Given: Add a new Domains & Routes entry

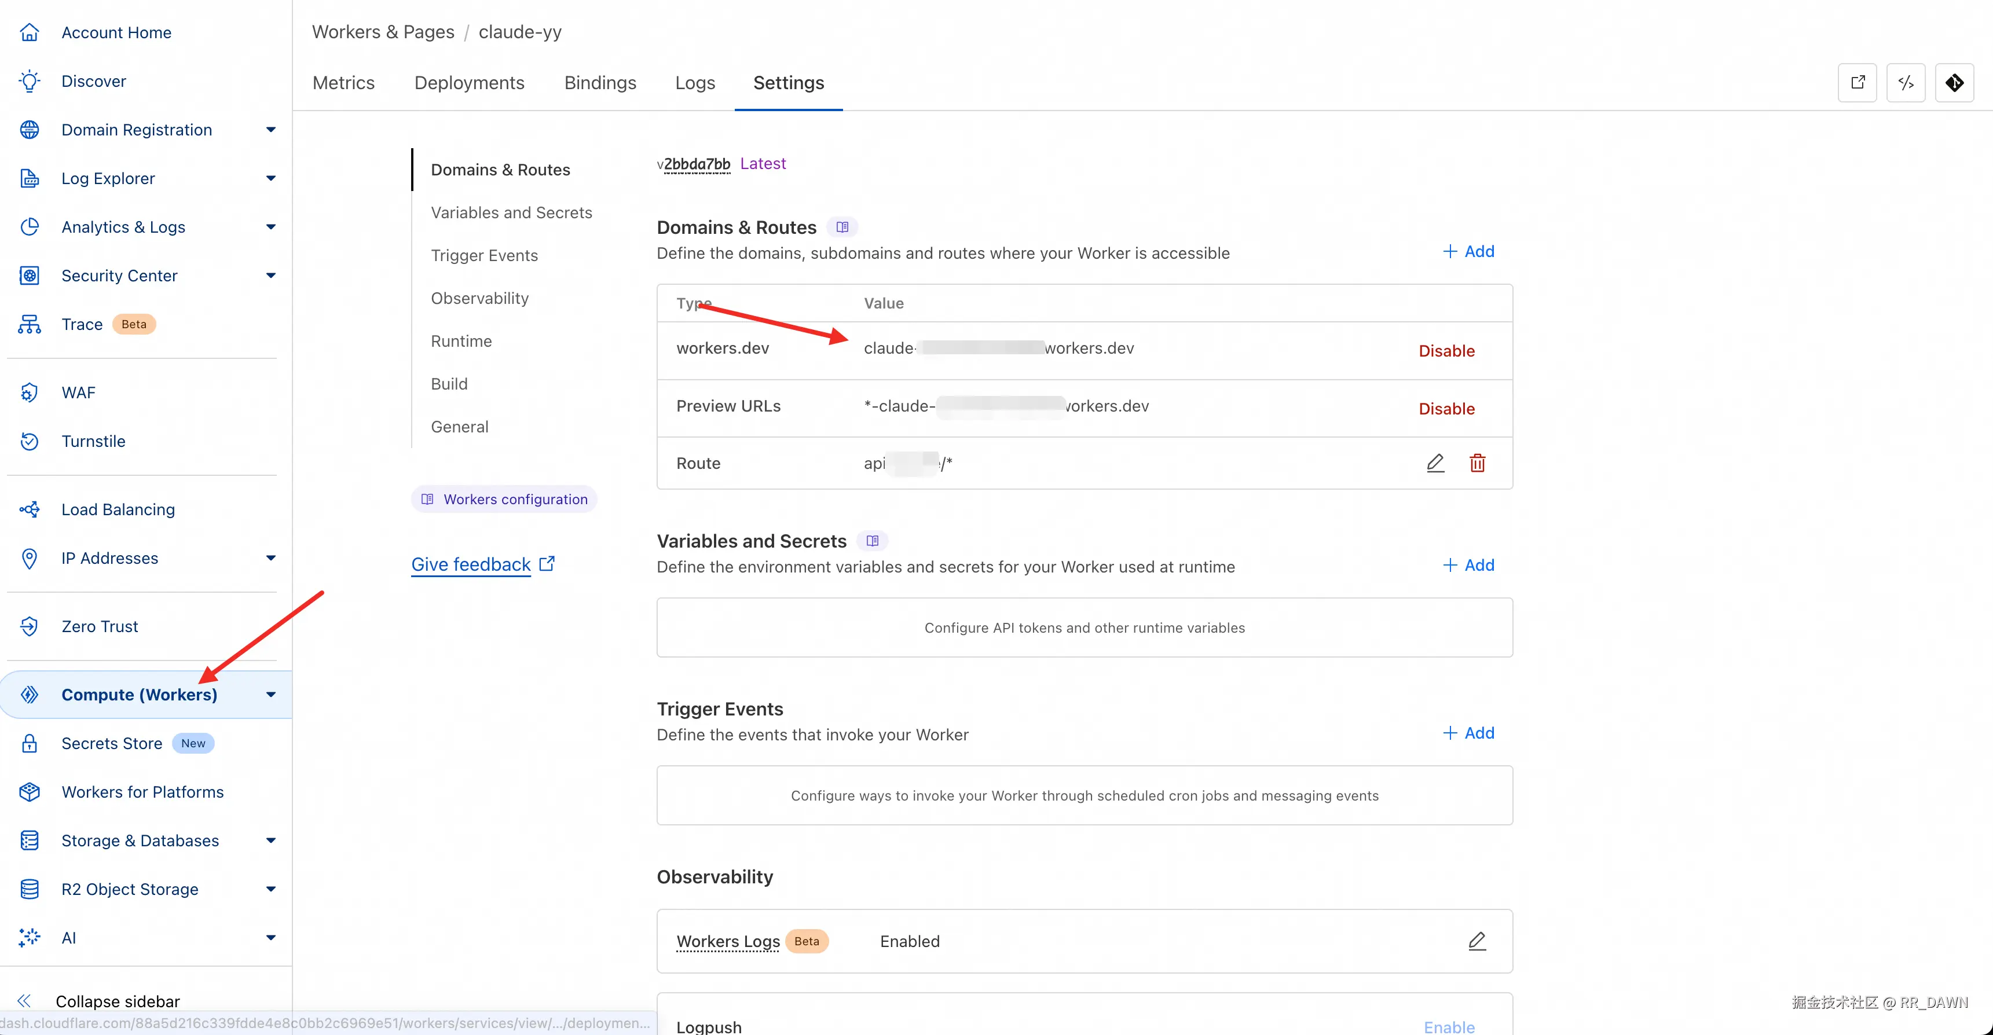Looking at the screenshot, I should (x=1468, y=251).
